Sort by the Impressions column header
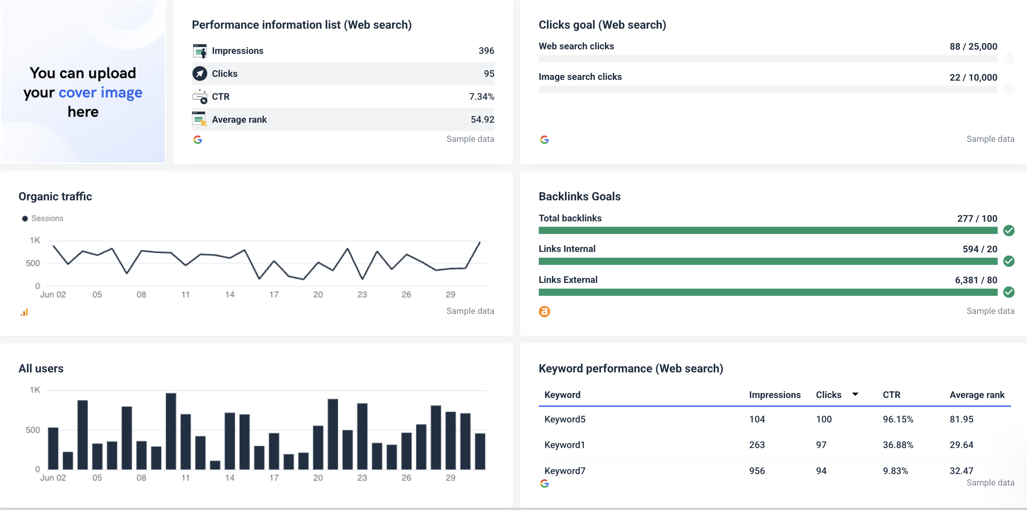 pos(775,395)
